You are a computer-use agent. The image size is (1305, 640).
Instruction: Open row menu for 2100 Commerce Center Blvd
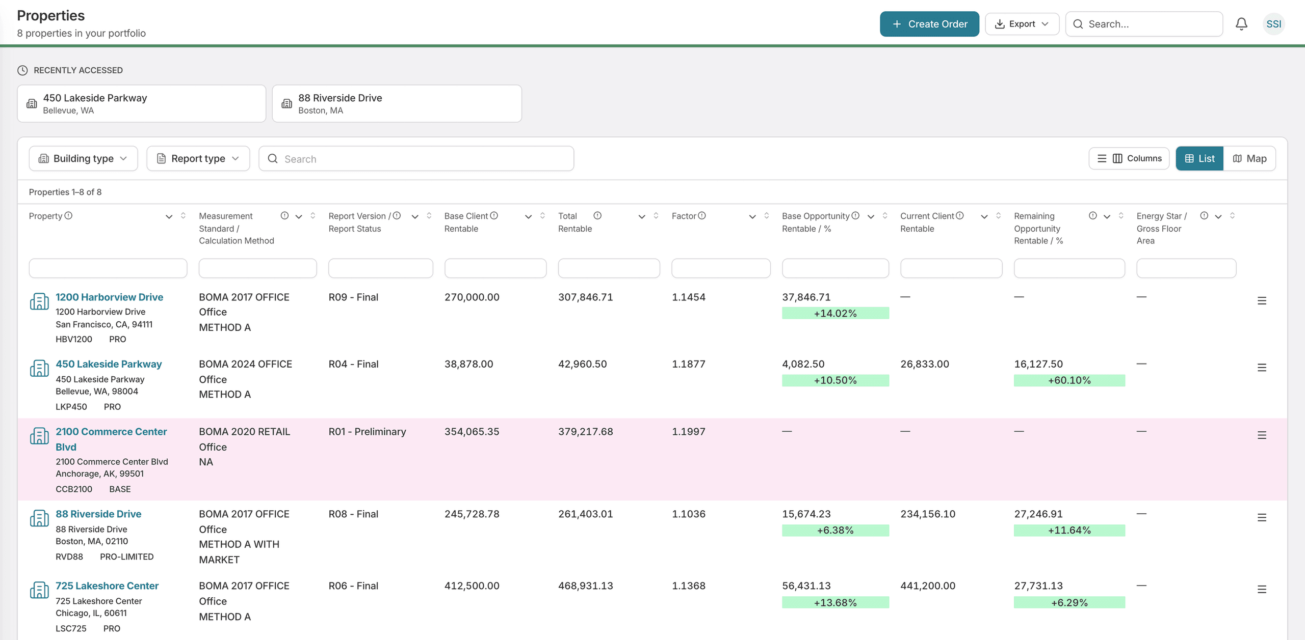[1262, 435]
